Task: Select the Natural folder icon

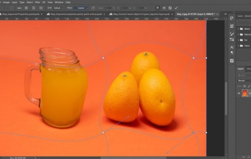Action: (241, 34)
